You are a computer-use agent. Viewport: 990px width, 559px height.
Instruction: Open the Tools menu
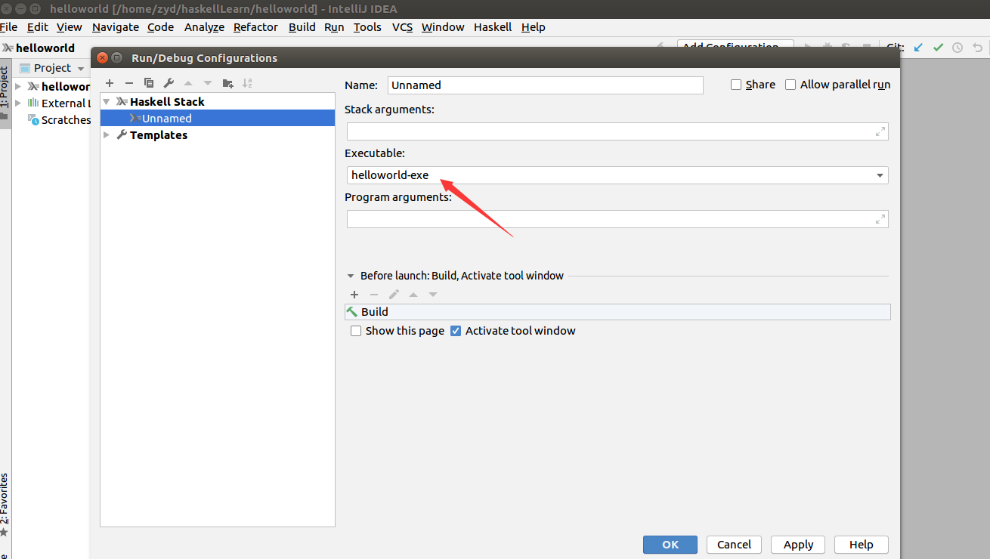click(367, 26)
